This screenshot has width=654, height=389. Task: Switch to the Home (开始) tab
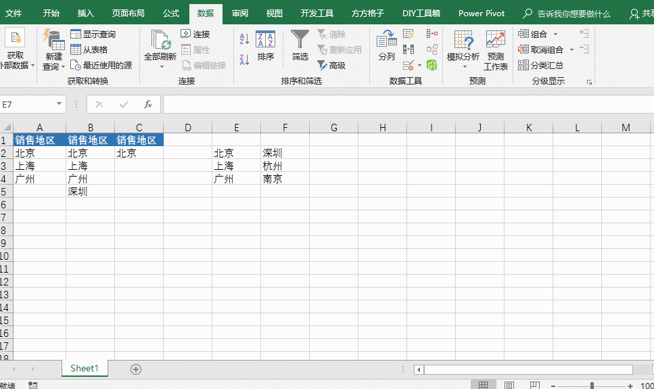pos(51,14)
